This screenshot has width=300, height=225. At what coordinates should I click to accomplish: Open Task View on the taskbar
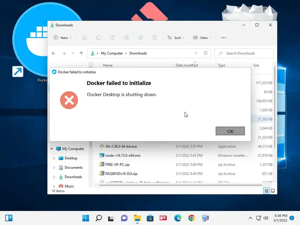click(x=111, y=218)
